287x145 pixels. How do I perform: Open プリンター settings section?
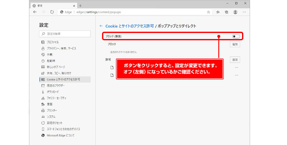(65, 110)
